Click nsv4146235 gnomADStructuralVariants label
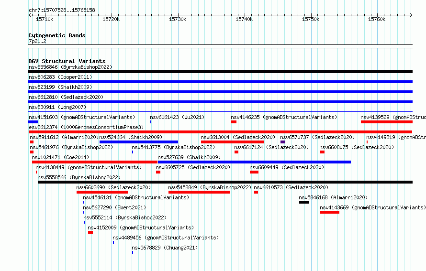Viewport: 426px width, 271px height. point(284,117)
